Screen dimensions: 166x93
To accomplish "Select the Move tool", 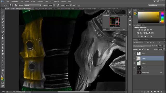I will tap(3, 13).
